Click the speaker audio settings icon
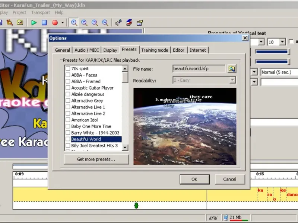Image resolution: width=298 pixels, height=223 pixels. (x=118, y=23)
